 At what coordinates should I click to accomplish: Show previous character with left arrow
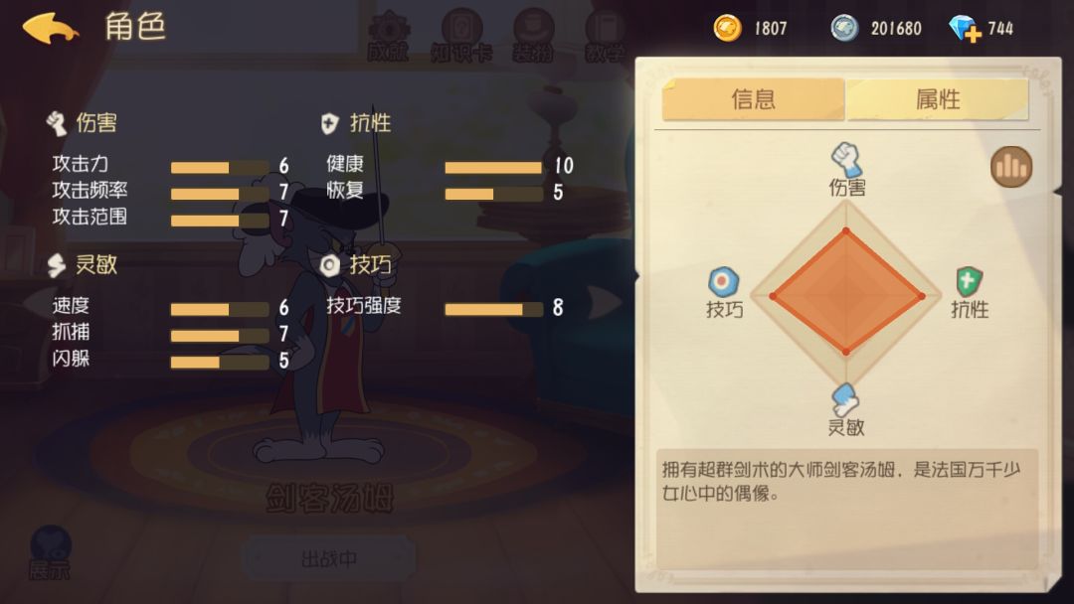39,302
